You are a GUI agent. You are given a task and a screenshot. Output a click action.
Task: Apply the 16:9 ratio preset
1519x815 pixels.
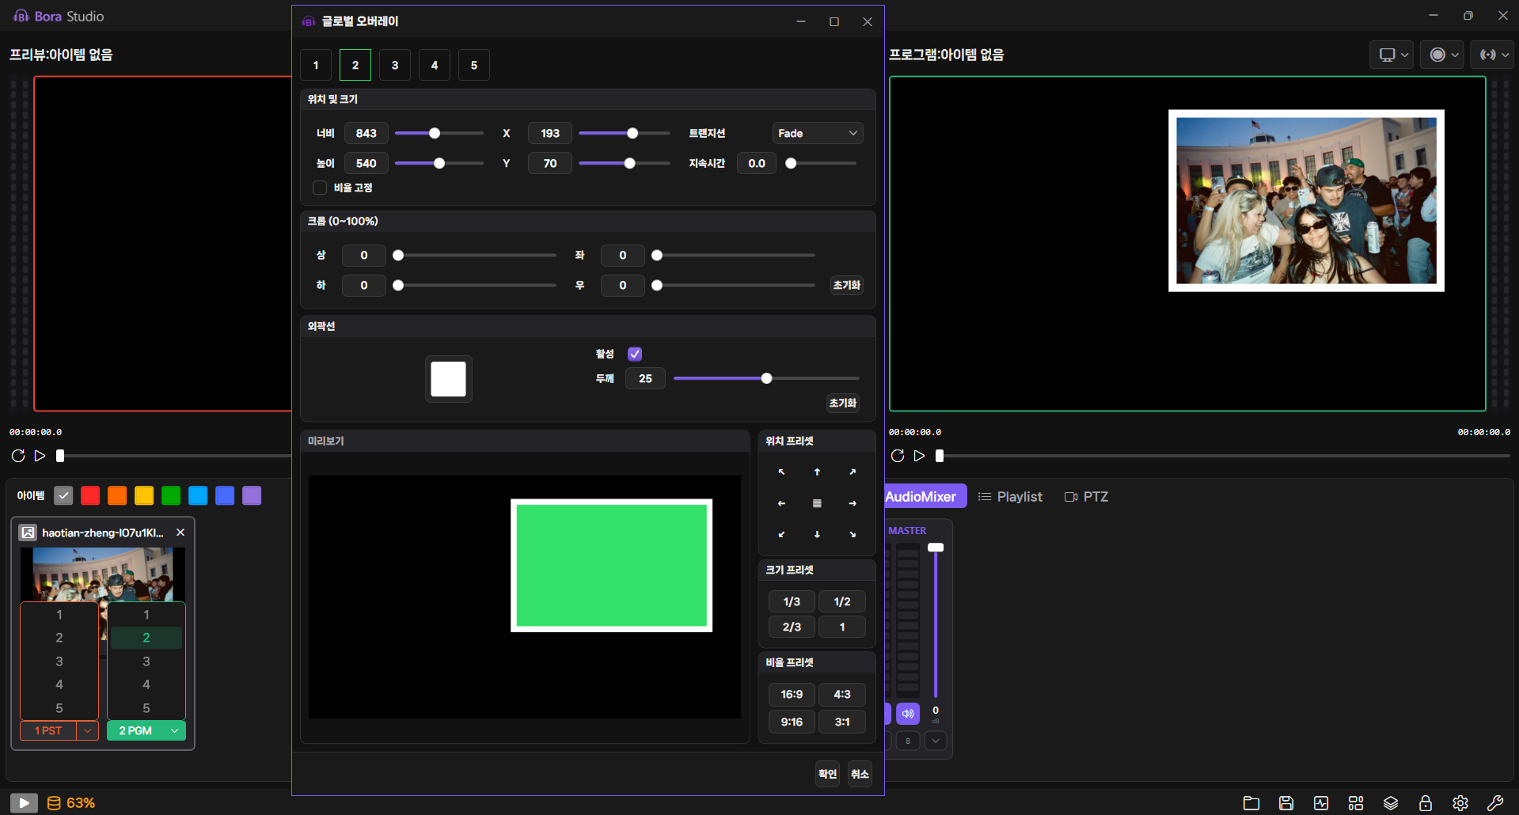[x=792, y=694]
